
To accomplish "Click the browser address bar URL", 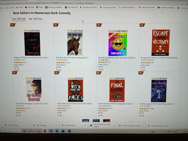I will tap(47, 3).
